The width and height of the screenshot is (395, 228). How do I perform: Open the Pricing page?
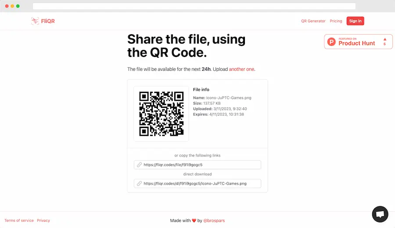[336, 21]
